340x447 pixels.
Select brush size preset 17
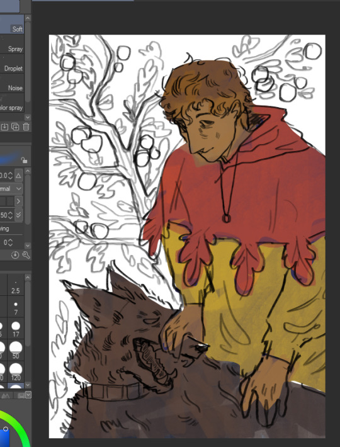(x=15, y=329)
